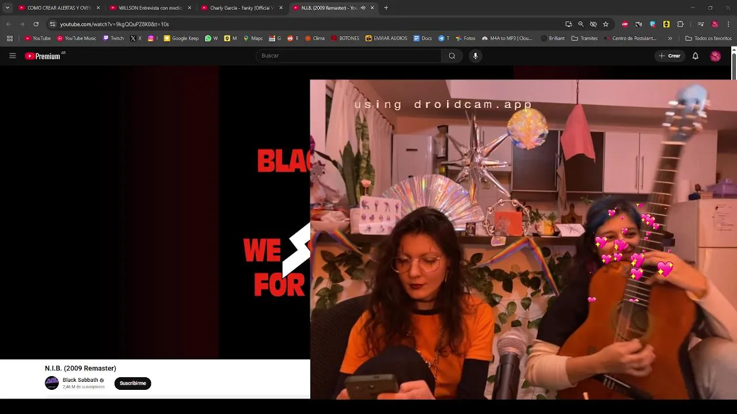The width and height of the screenshot is (737, 414).
Task: Open Black Sabbath channel name link
Action: (x=80, y=380)
